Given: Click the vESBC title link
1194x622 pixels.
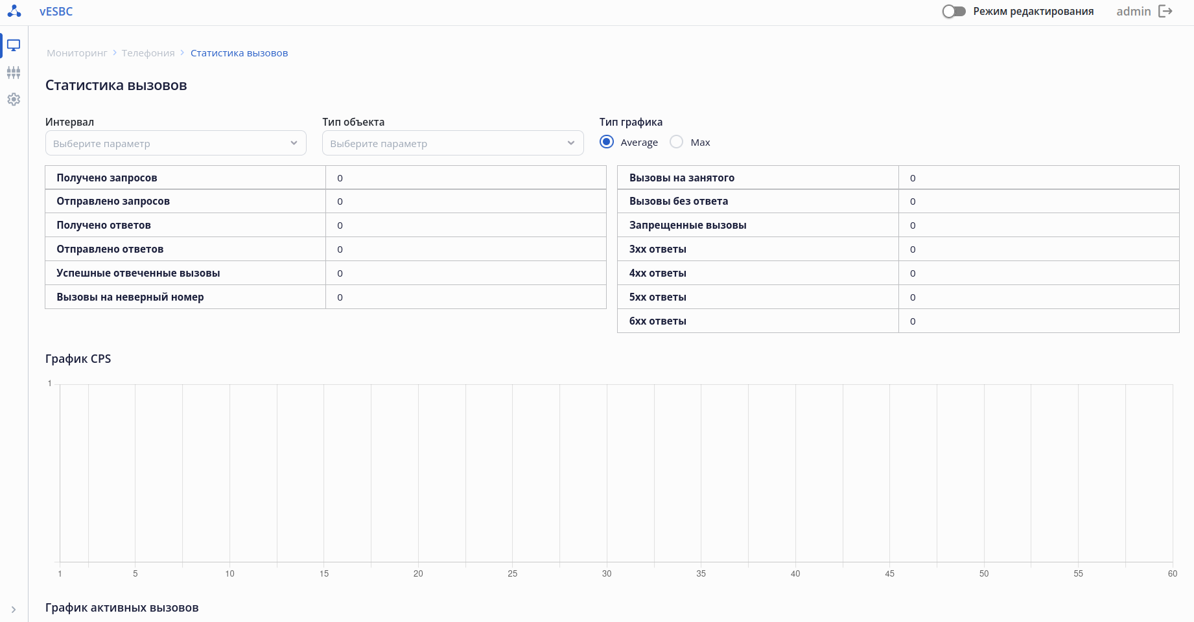Looking at the screenshot, I should point(56,12).
